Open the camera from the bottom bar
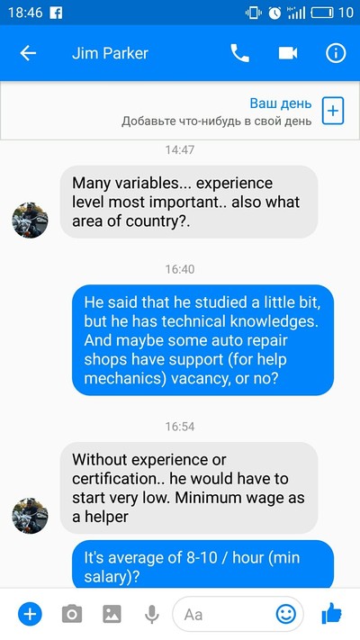 click(x=72, y=614)
